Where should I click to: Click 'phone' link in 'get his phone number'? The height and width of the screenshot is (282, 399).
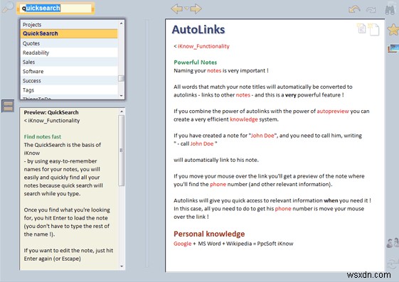(283, 209)
